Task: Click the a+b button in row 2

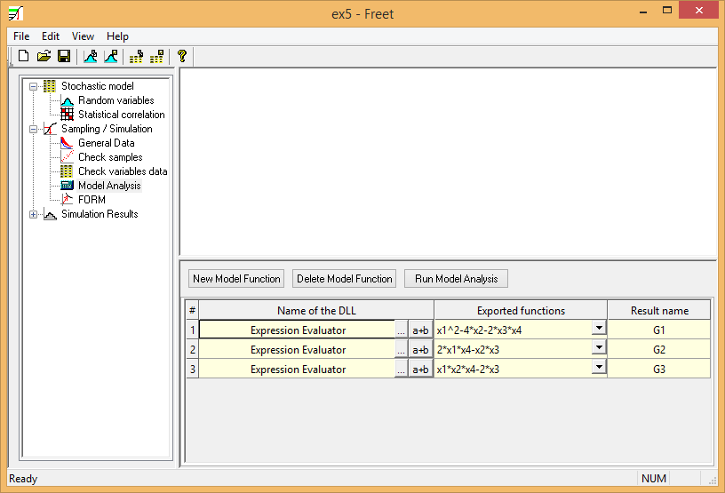Action: click(x=420, y=350)
